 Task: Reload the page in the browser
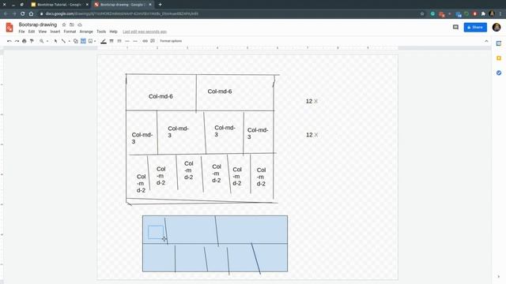23,14
